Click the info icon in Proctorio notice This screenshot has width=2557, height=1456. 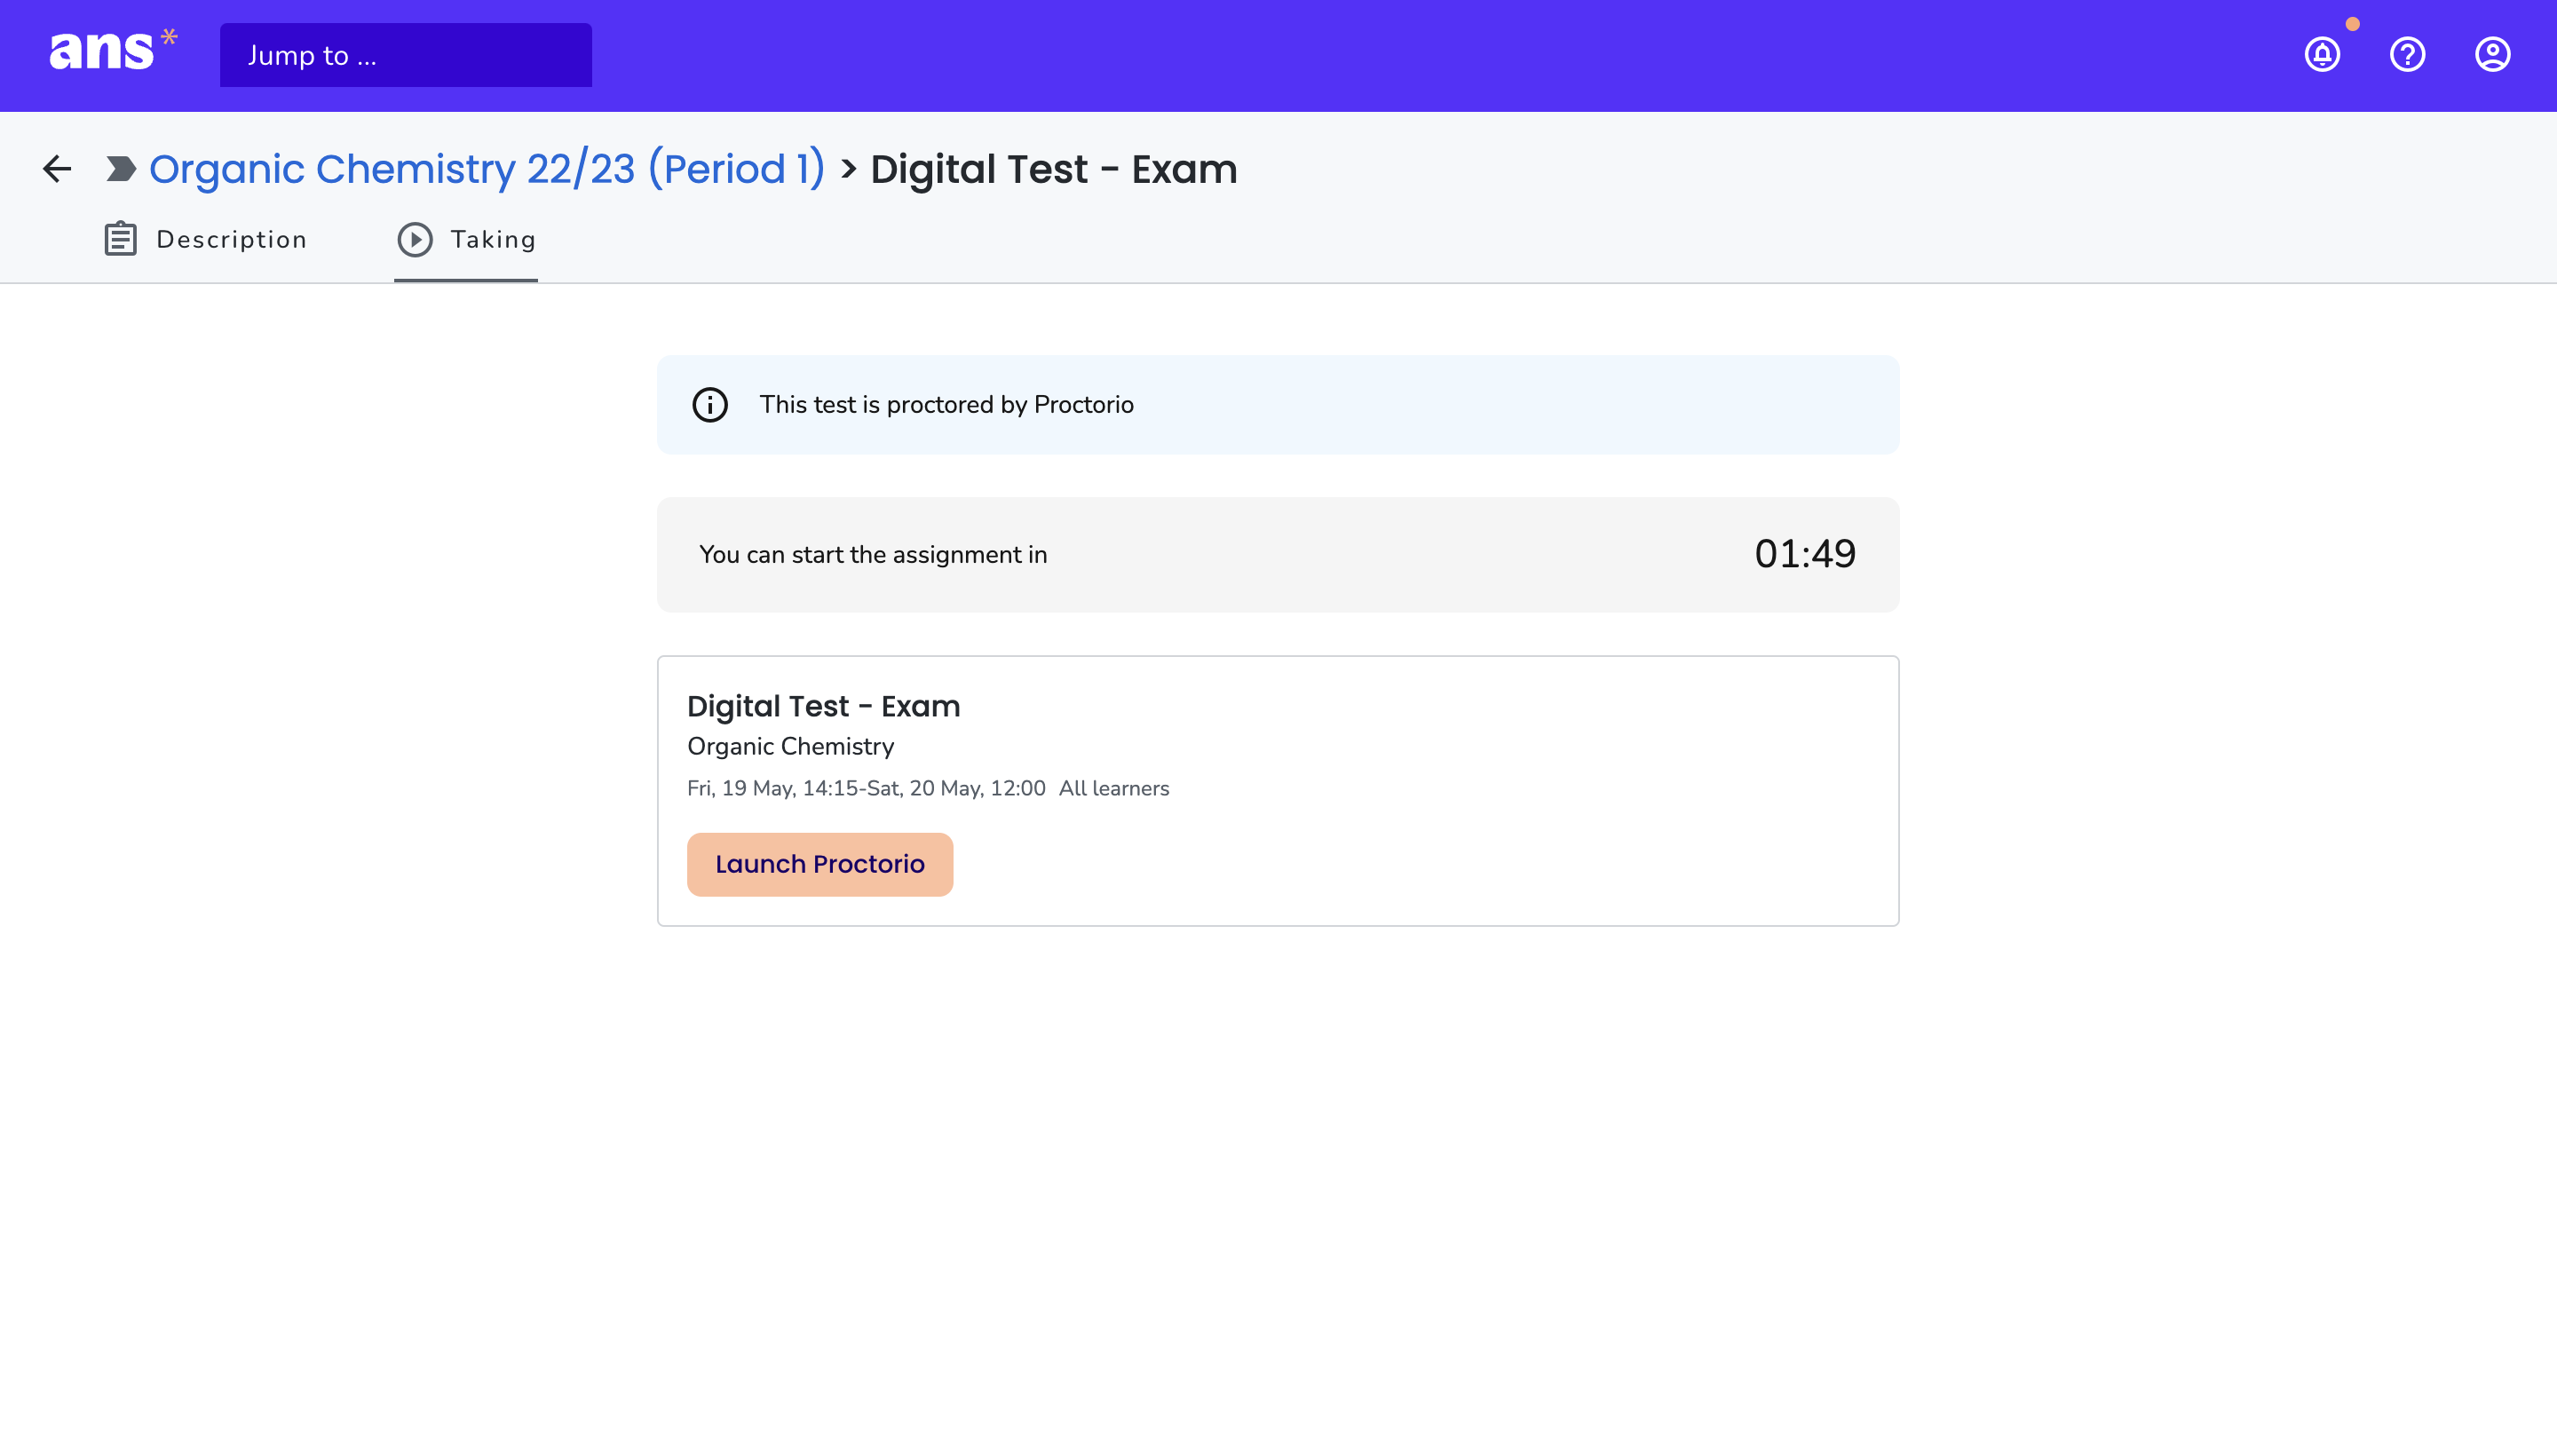pos(710,405)
